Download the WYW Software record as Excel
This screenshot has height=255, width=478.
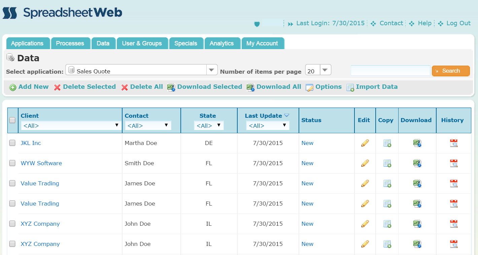417,163
